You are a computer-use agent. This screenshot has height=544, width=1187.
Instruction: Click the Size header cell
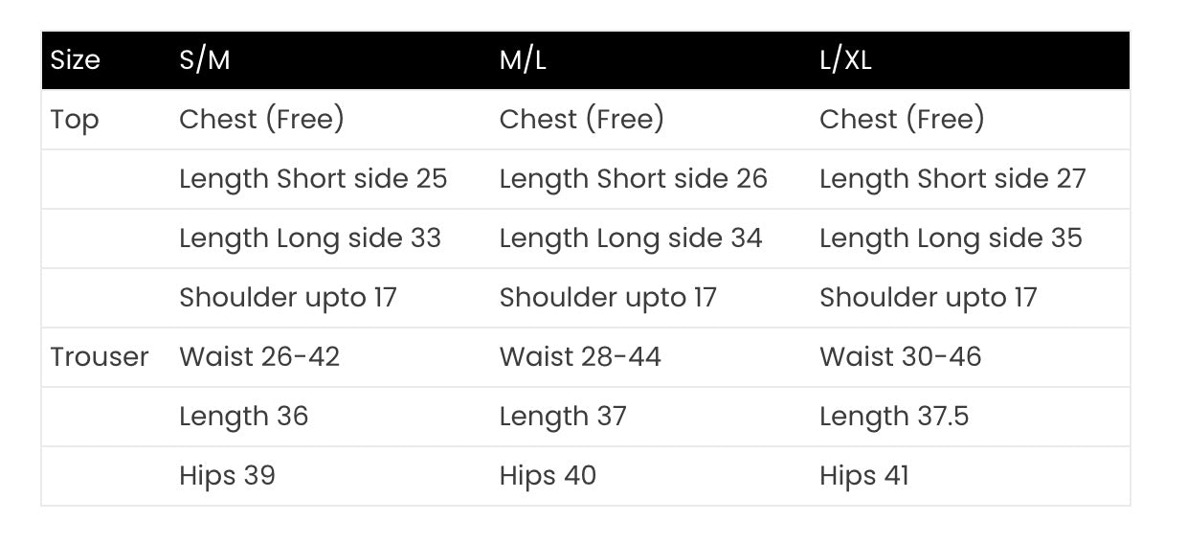[75, 60]
